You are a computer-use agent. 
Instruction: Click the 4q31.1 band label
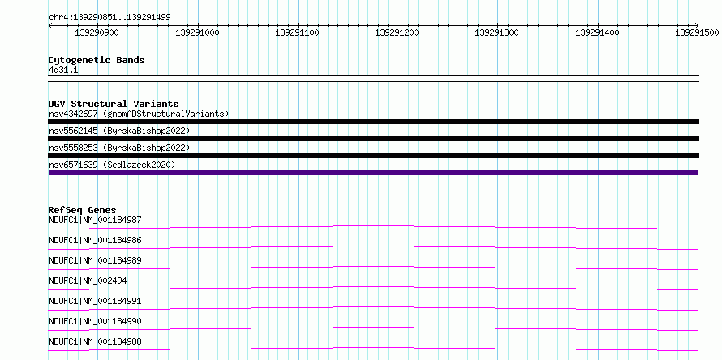tap(63, 70)
